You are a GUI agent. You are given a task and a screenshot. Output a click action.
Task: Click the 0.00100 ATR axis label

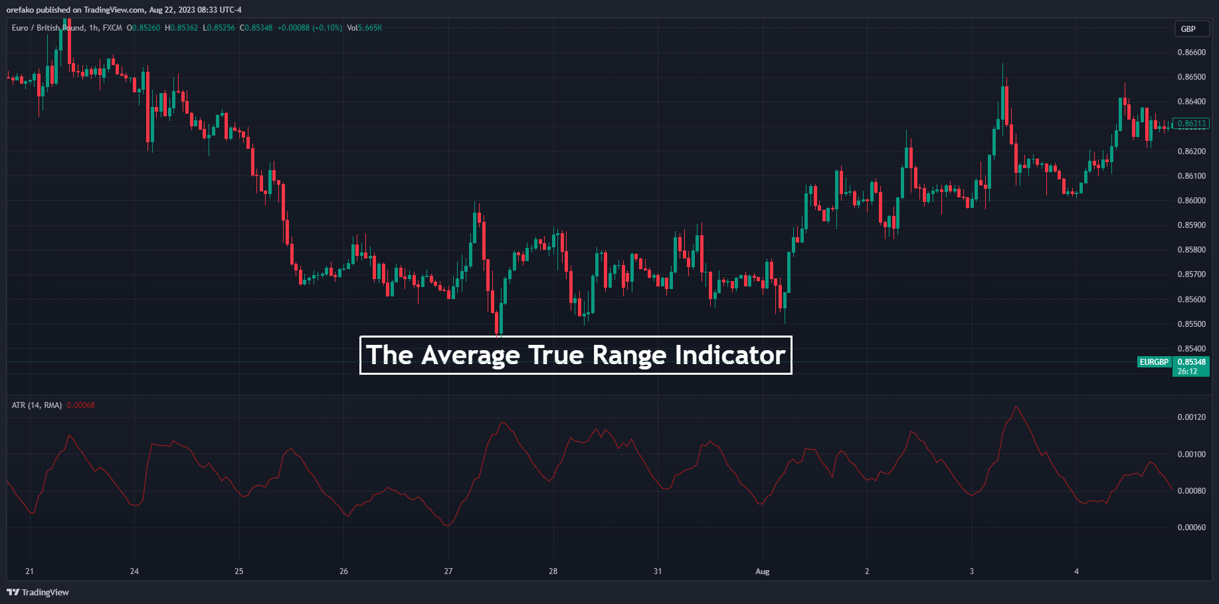(x=1191, y=454)
